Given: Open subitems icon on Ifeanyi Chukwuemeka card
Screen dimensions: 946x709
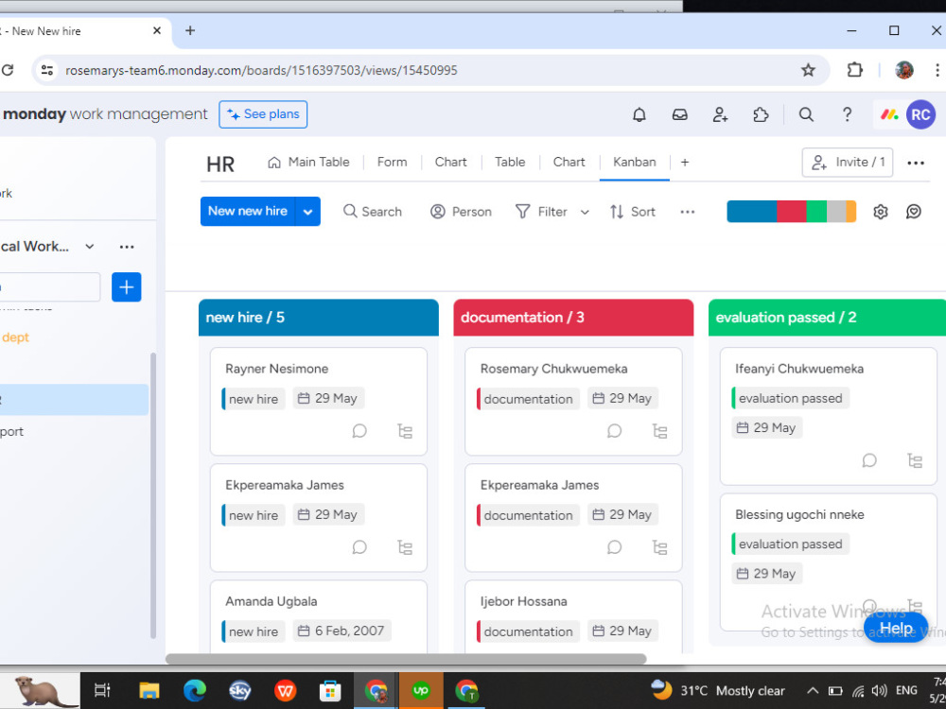Looking at the screenshot, I should coord(915,460).
